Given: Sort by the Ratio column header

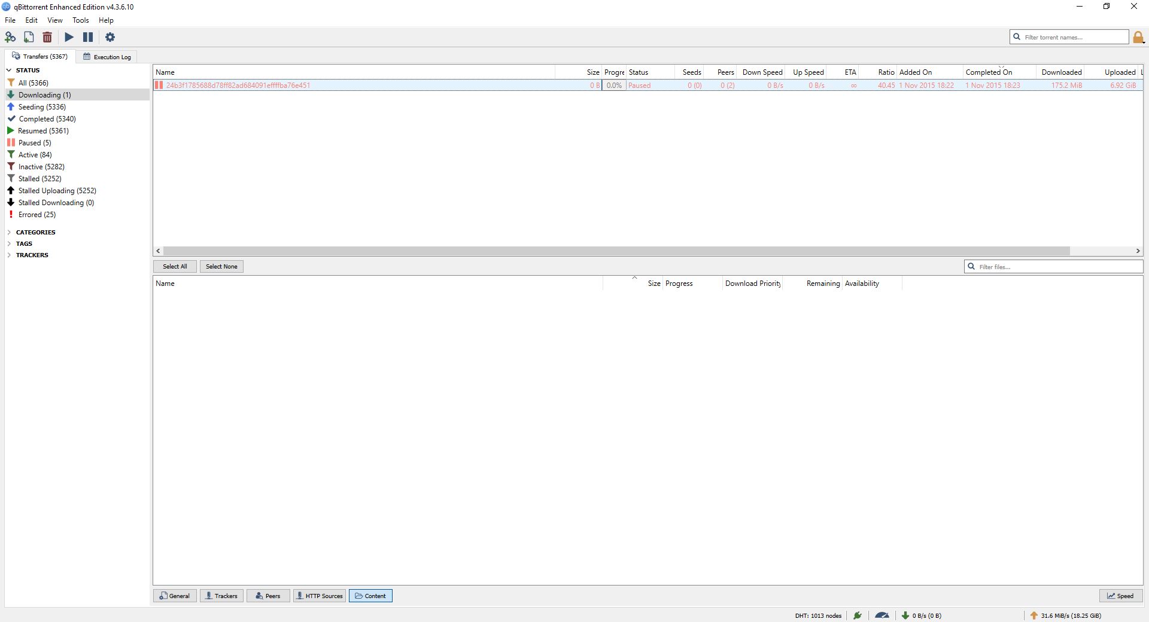Looking at the screenshot, I should click(878, 72).
